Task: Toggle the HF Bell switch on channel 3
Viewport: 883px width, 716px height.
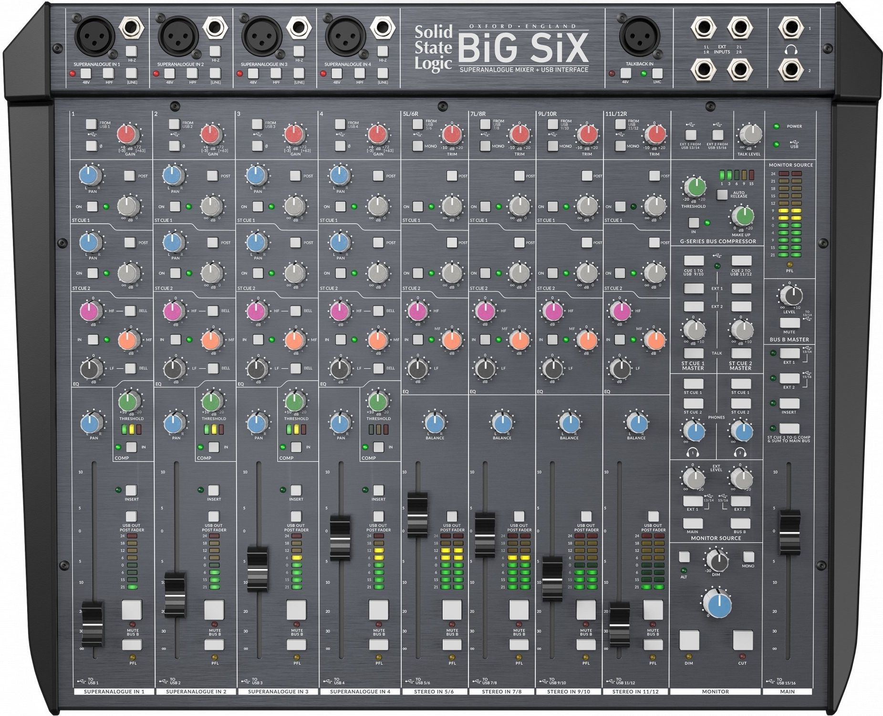Action: [295, 311]
